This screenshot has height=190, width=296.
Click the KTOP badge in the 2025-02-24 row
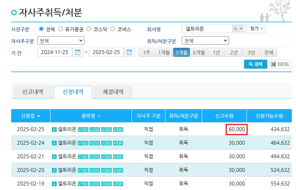118,143
